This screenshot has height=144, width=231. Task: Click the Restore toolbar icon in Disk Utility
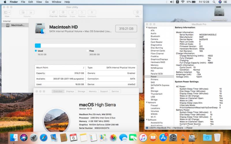(82, 12)
